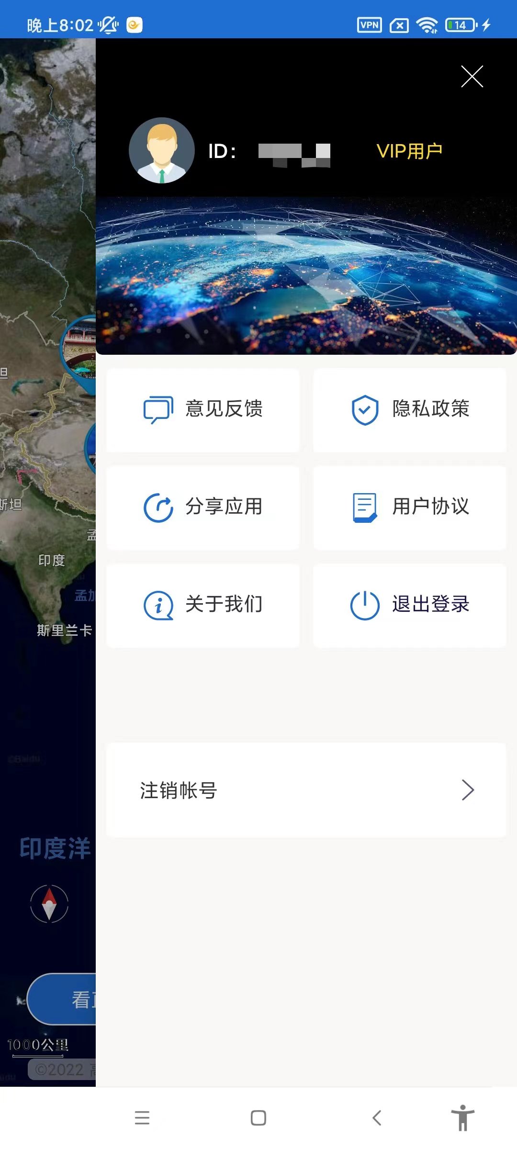Tap the accessibility figure shortcut icon
This screenshot has height=1149, width=517.
pos(462,1118)
